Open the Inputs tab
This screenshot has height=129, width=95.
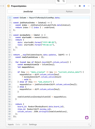pos(11,124)
